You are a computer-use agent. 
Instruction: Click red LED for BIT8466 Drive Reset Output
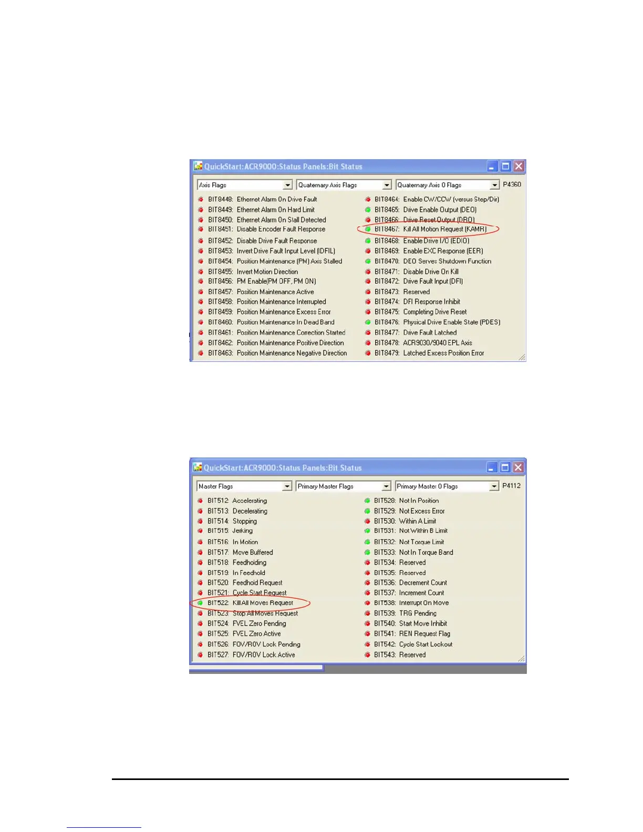(x=368, y=220)
